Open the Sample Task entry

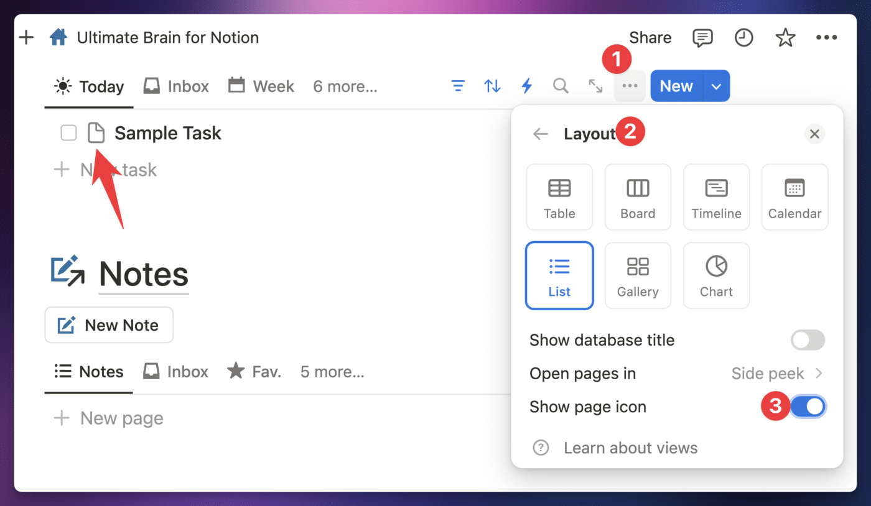pos(168,133)
